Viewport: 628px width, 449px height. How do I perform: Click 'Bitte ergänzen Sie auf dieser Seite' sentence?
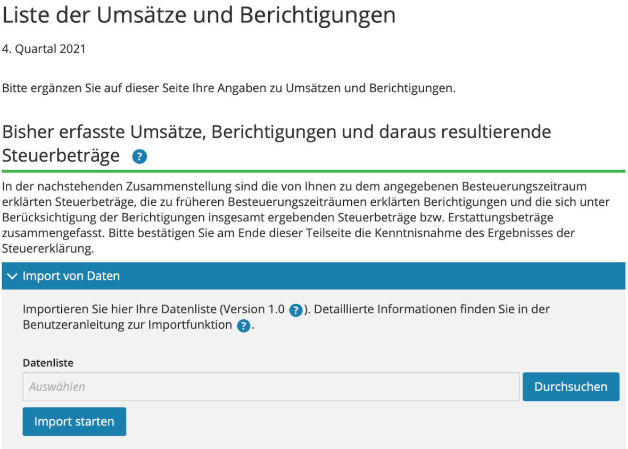pos(229,88)
